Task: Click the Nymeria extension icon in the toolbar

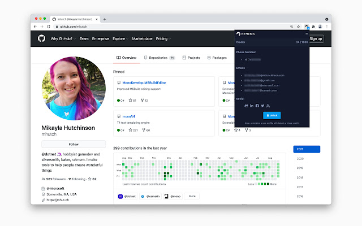Action: coord(307,27)
